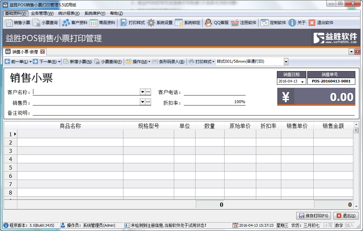Click 退出软件 red exit icon
This screenshot has width=363, height=231.
pyautogui.click(x=312, y=23)
